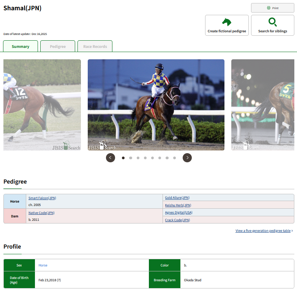Click the 'b. 2011' text
The width and height of the screenshot is (297, 290).
(x=34, y=219)
